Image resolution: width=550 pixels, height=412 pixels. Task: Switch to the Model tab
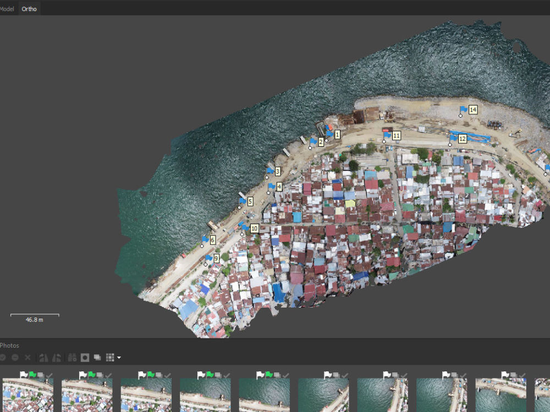(x=5, y=8)
